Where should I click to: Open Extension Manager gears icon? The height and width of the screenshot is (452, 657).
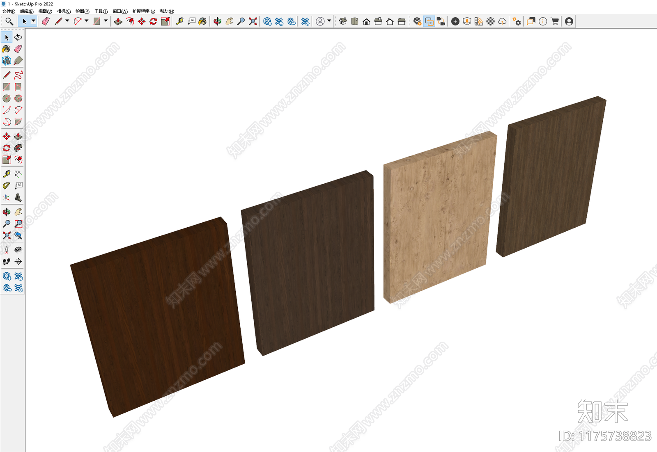click(517, 21)
